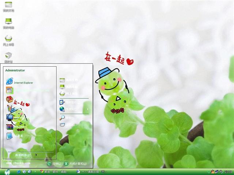The image size is (234, 175).
Task: Open My Computer in Start menu's right column
Action: click(69, 87)
